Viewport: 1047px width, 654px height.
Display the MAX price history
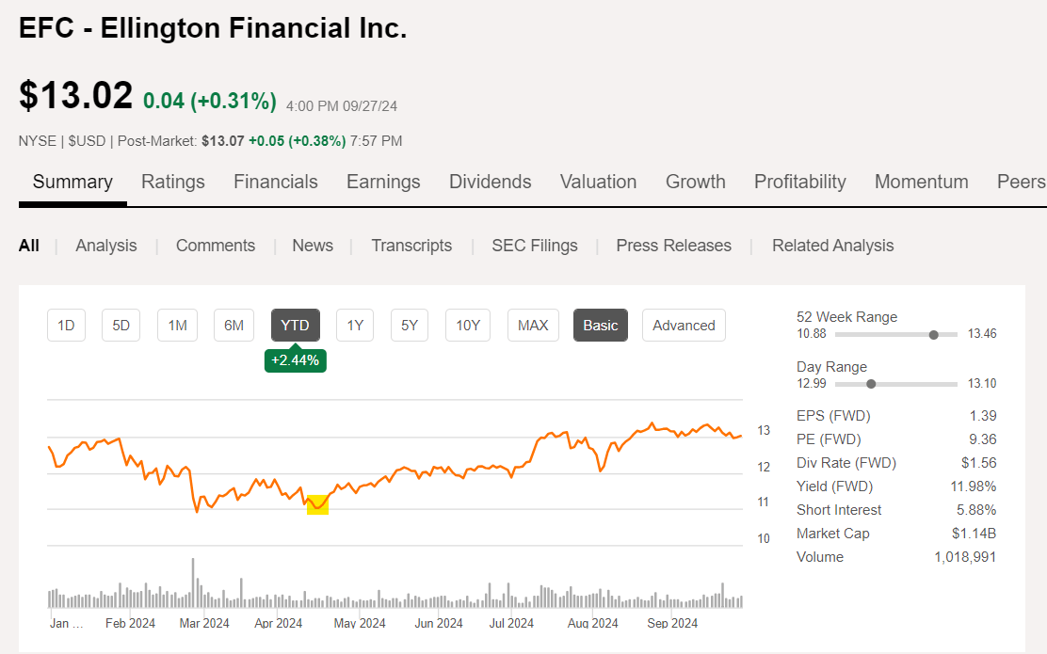[x=533, y=326]
